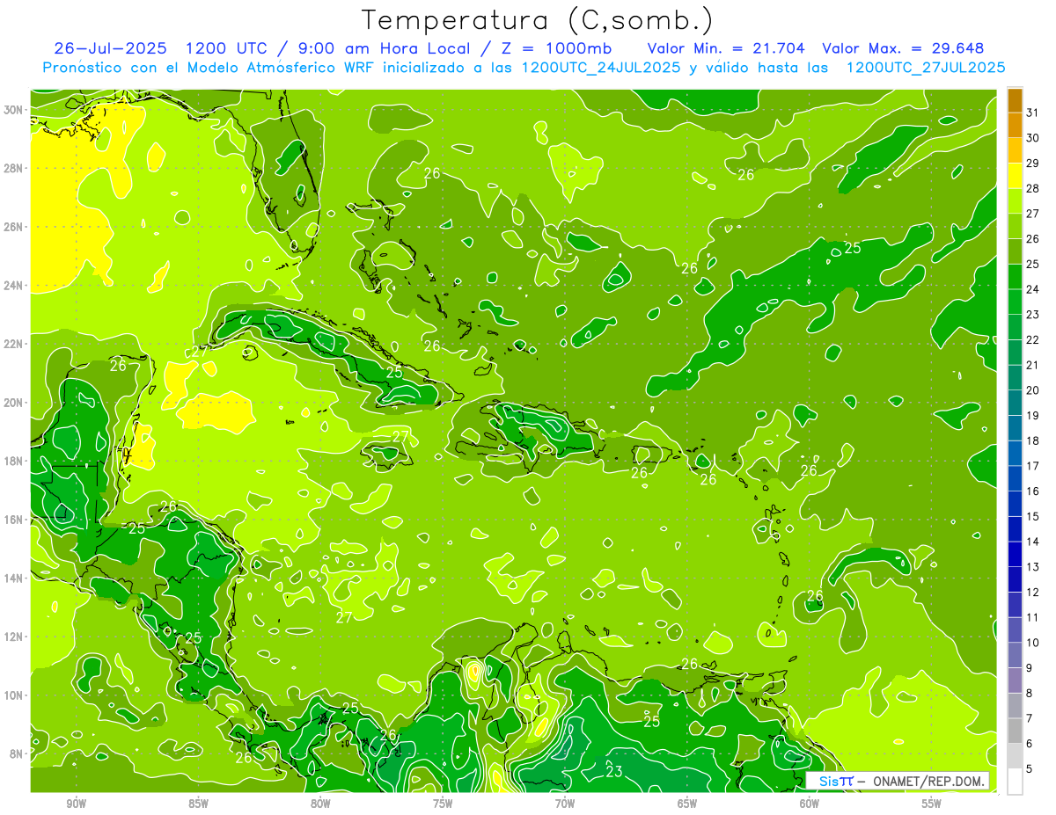Click the 'Sistt - ONAMET/REP.DOM.' logo box
This screenshot has width=1056, height=815.
pyautogui.click(x=898, y=781)
